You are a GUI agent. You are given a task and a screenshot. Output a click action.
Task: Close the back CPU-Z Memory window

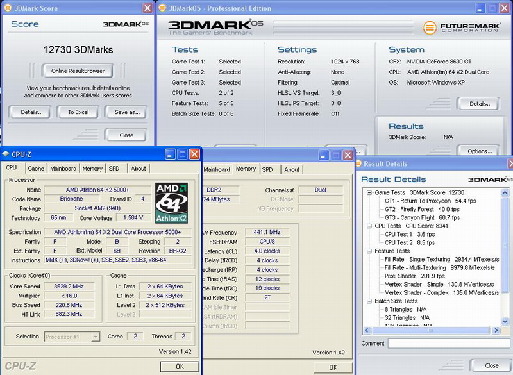pyautogui.click(x=348, y=155)
